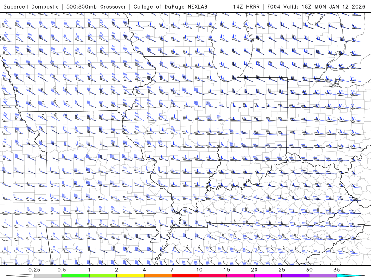Click the "10" legend value
Viewport: 371px width, 278px height.
click(x=199, y=270)
